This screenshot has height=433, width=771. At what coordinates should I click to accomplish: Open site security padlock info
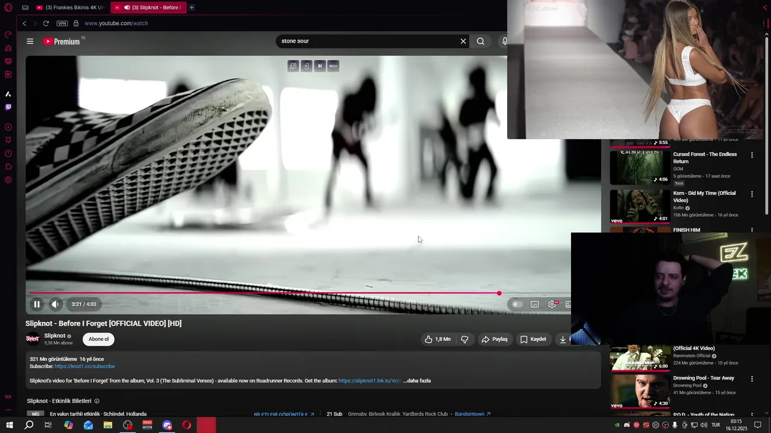[x=76, y=23]
